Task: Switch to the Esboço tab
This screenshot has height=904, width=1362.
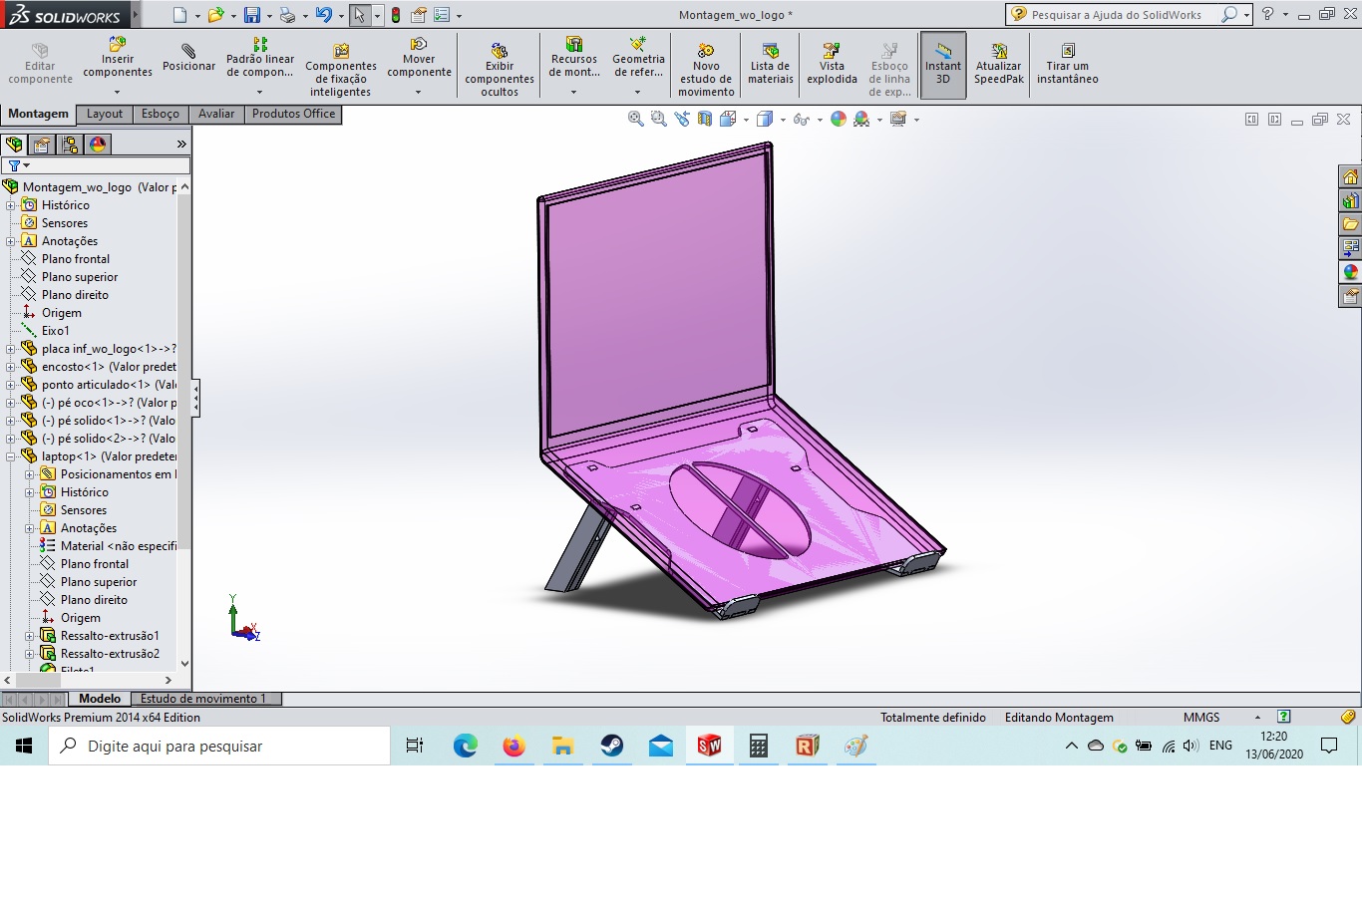Action: point(161,114)
